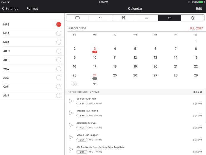The width and height of the screenshot is (206, 155).
Task: Click the You Raise Me Up title
Action: pyautogui.click(x=86, y=123)
